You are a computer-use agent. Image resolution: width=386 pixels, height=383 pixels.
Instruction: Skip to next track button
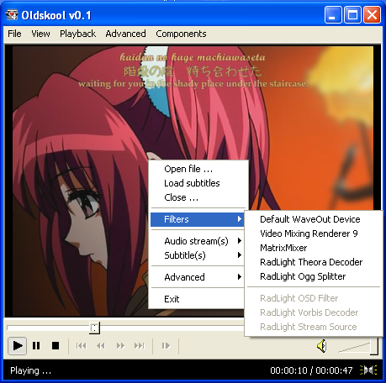140,346
